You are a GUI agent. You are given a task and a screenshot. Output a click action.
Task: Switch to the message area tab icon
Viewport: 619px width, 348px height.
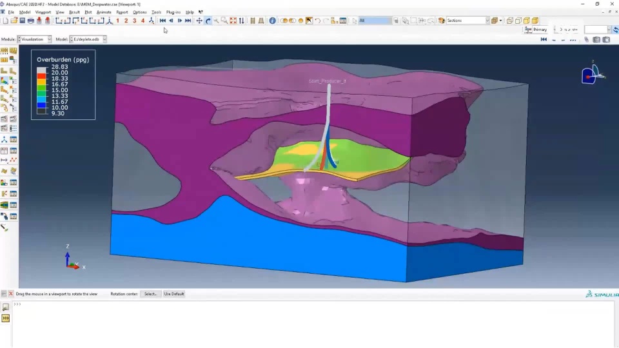coord(6,307)
